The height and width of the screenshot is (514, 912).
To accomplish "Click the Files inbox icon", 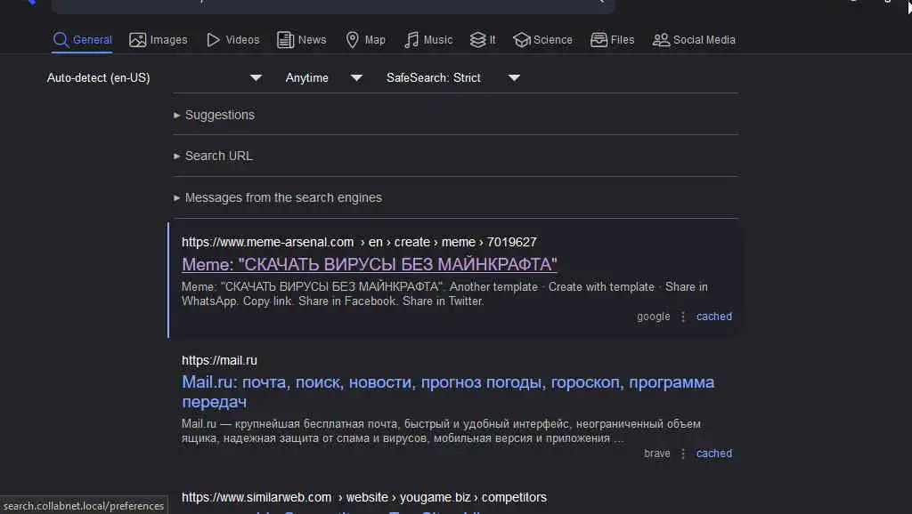I will [x=598, y=39].
